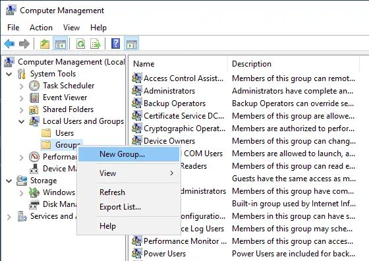Click the green Refresh toolbar icon
The image size is (369, 261).
click(x=80, y=43)
